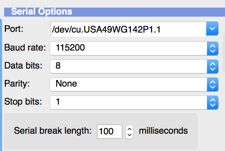225x151 pixels.
Task: Open the Data bits popup showing 8
Action: [128, 66]
